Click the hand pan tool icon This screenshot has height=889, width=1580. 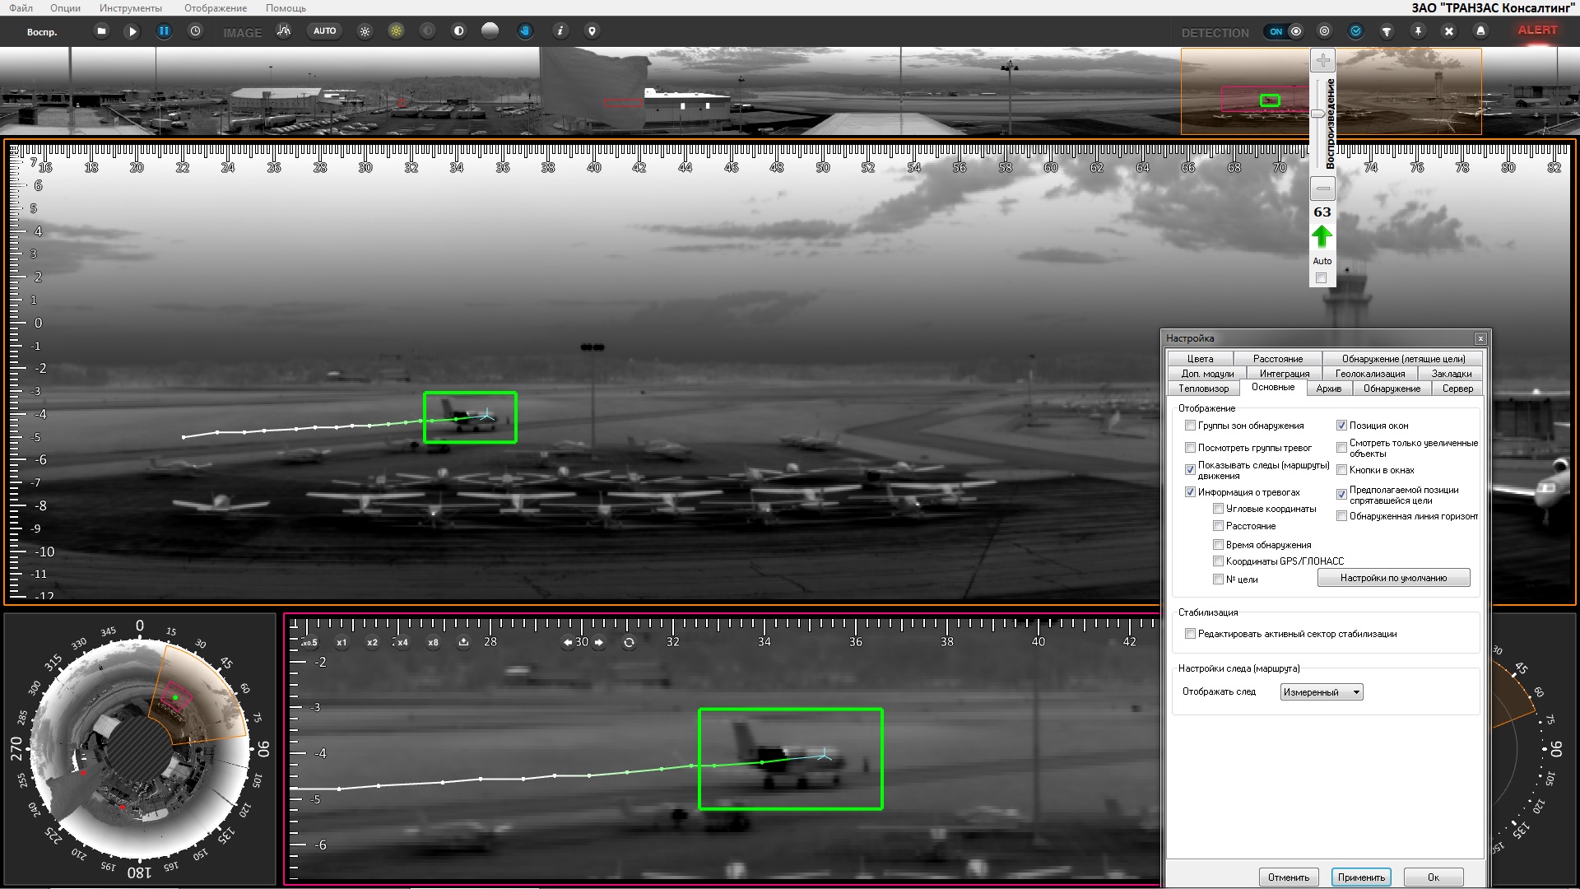[x=525, y=31]
